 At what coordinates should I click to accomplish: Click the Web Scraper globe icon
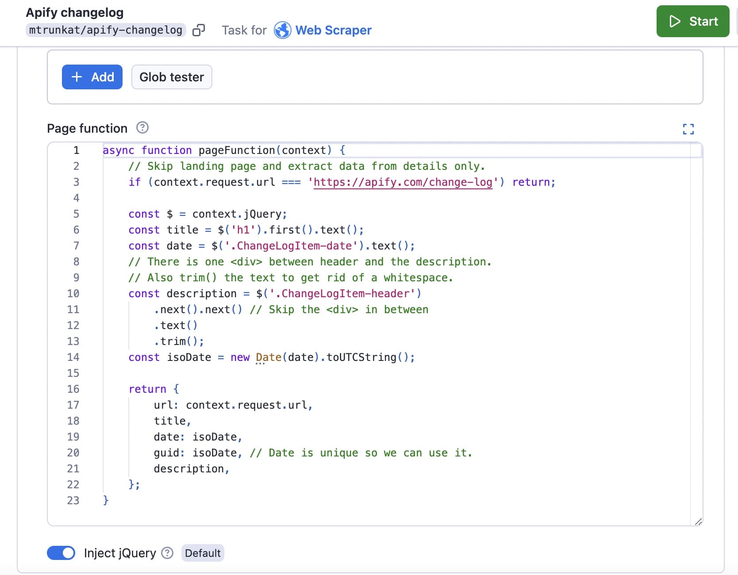(x=283, y=30)
